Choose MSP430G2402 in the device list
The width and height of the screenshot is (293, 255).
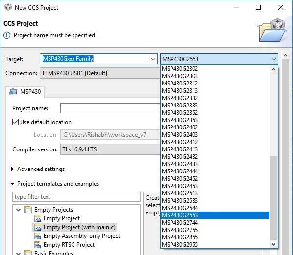coord(215,127)
